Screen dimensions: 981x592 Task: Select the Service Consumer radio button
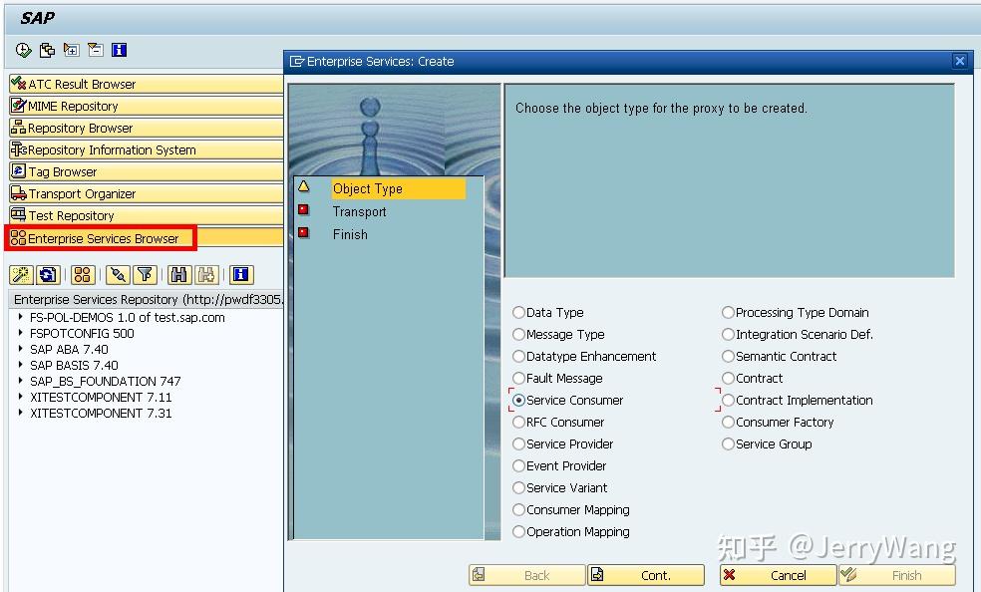[519, 400]
